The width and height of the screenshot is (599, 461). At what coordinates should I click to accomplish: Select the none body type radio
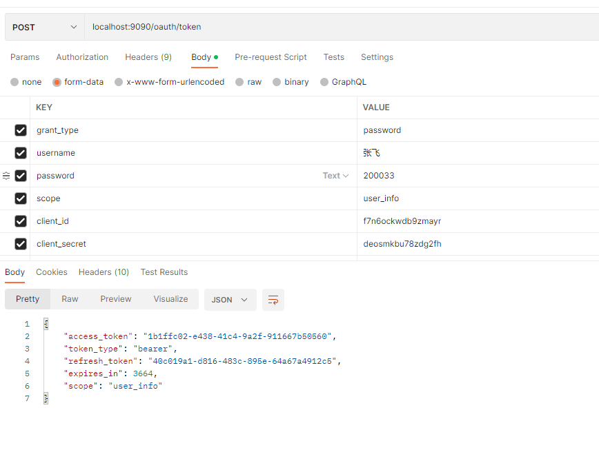point(14,82)
